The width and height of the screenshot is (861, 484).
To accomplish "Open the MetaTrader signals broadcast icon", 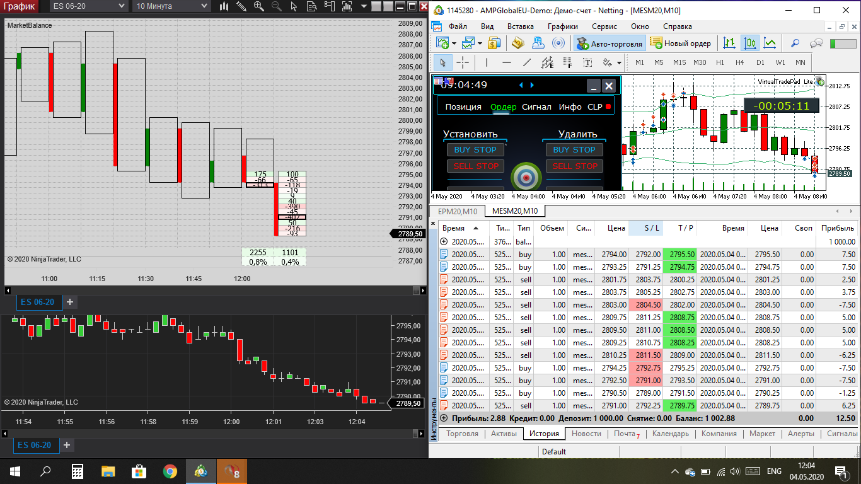I will point(558,43).
